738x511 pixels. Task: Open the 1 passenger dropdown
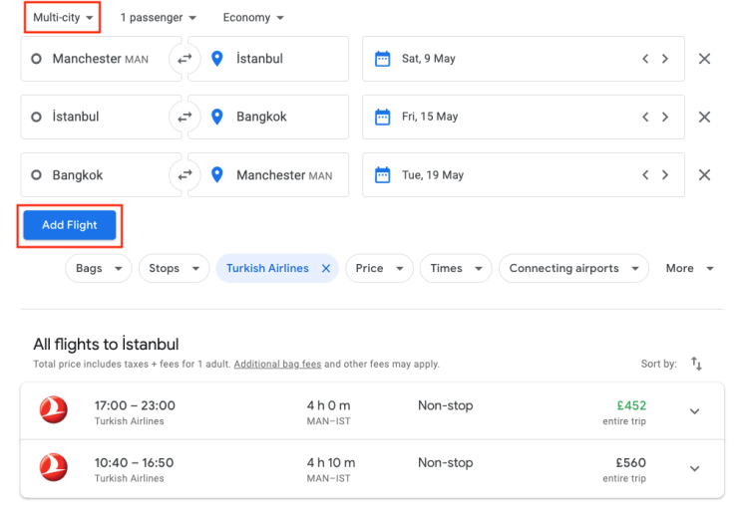(158, 18)
